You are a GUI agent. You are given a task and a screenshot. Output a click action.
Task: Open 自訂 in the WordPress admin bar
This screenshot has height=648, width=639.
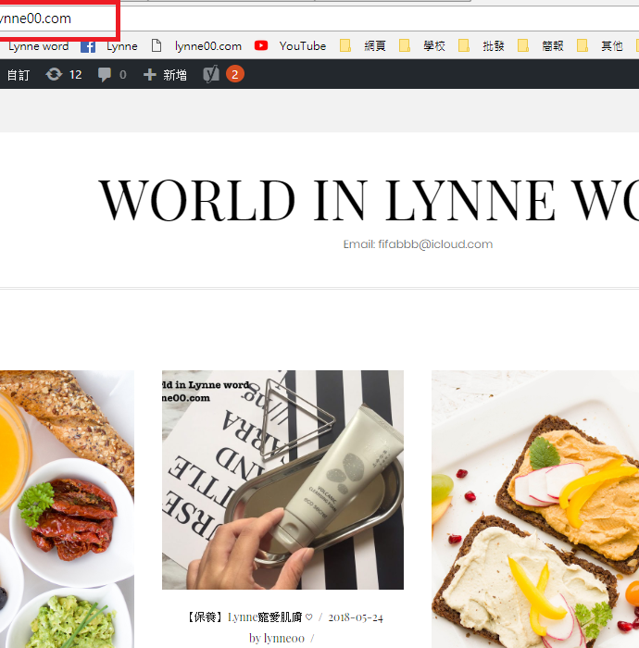(x=19, y=75)
